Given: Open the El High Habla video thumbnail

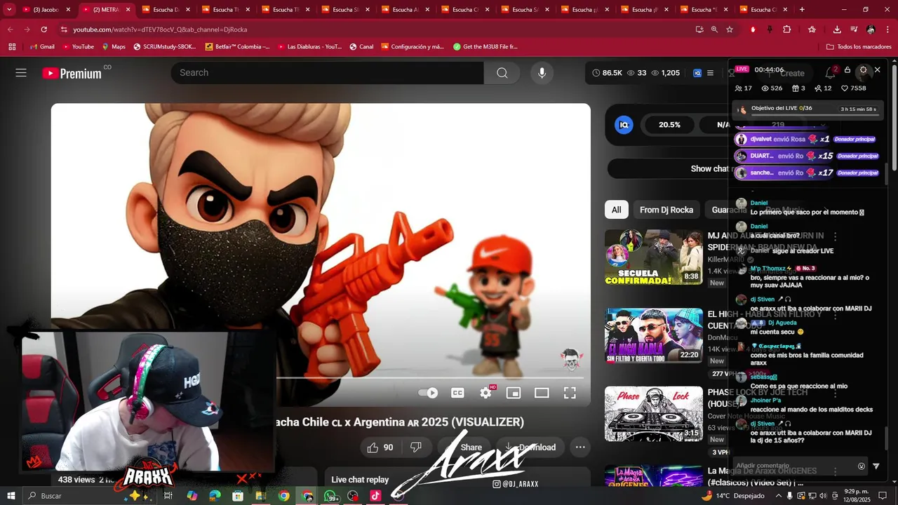Looking at the screenshot, I should pyautogui.click(x=654, y=336).
